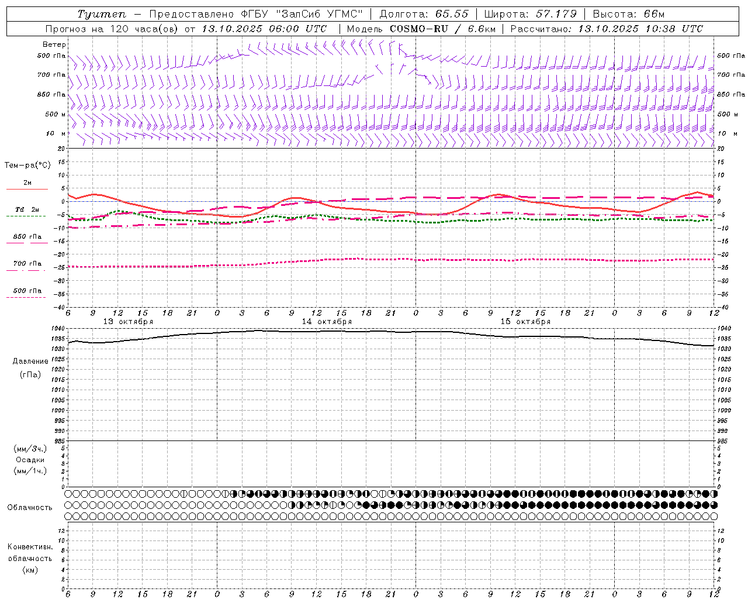The width and height of the screenshot is (748, 599).
Task: Click the pink dotted line sample under legend "500 гПа"
Action: (x=26, y=297)
